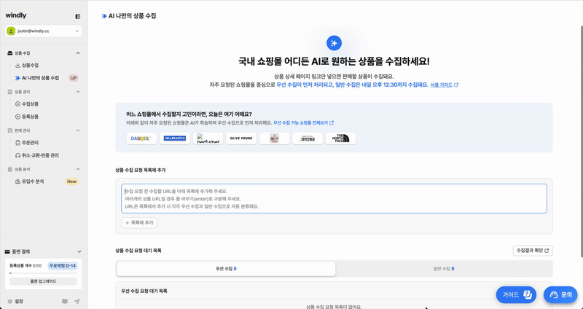Click the report icon beside 상품 분석 header

tap(10, 169)
